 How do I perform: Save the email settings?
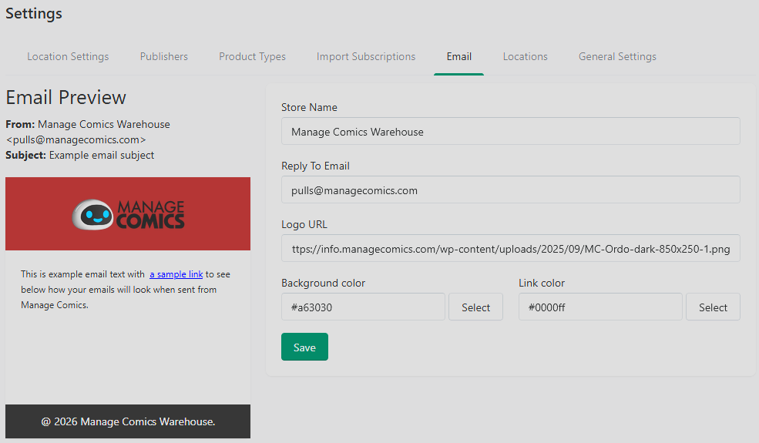coord(304,347)
